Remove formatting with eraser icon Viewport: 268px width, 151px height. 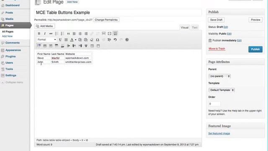click(x=92, y=40)
